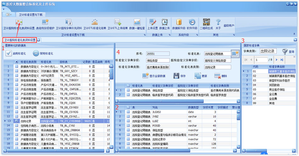Click the 更新 update button
Viewport: 299px width, 156px height.
coord(201,76)
